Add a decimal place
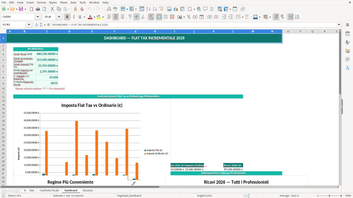 pos(210,17)
